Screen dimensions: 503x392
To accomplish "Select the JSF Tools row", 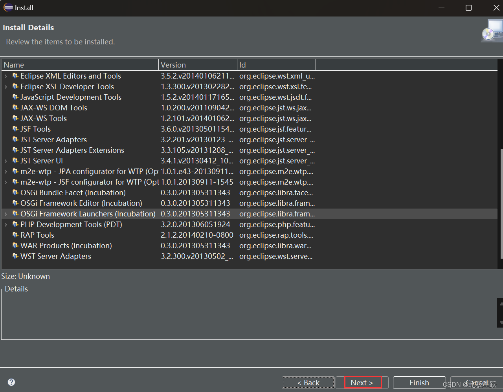I will coord(250,129).
